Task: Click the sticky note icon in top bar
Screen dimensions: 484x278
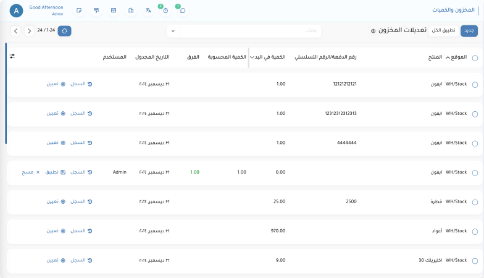Action: point(78,11)
